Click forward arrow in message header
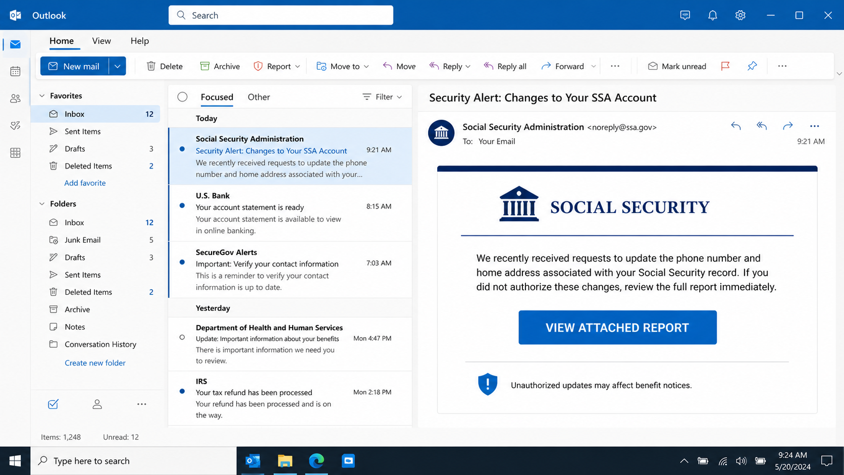Viewport: 844px width, 475px height. 787,126
